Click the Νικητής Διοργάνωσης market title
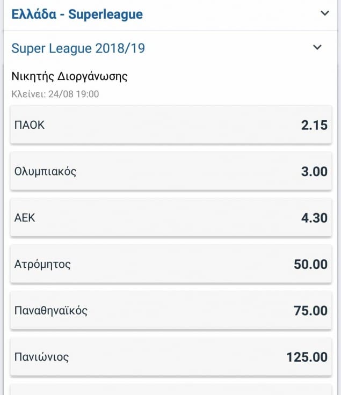Screen dimensions: 341x395 [x=69, y=76]
